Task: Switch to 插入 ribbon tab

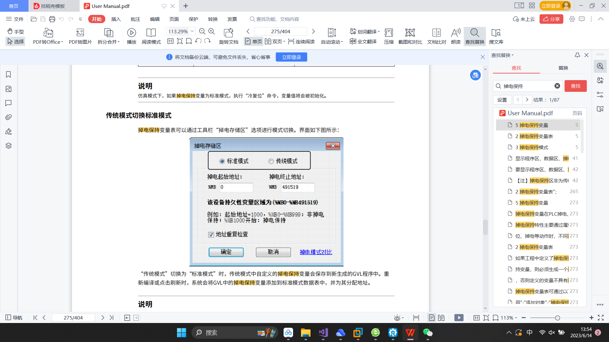Action: point(116,19)
